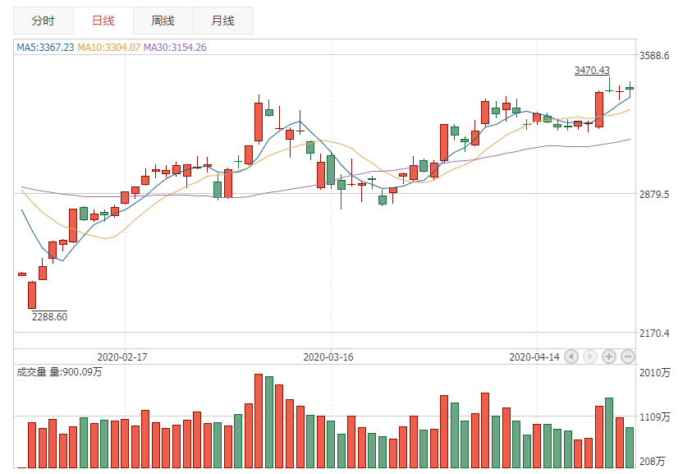Viewport: 692px width, 474px height.
Task: Click the 3470.43 high price label
Action: point(592,71)
